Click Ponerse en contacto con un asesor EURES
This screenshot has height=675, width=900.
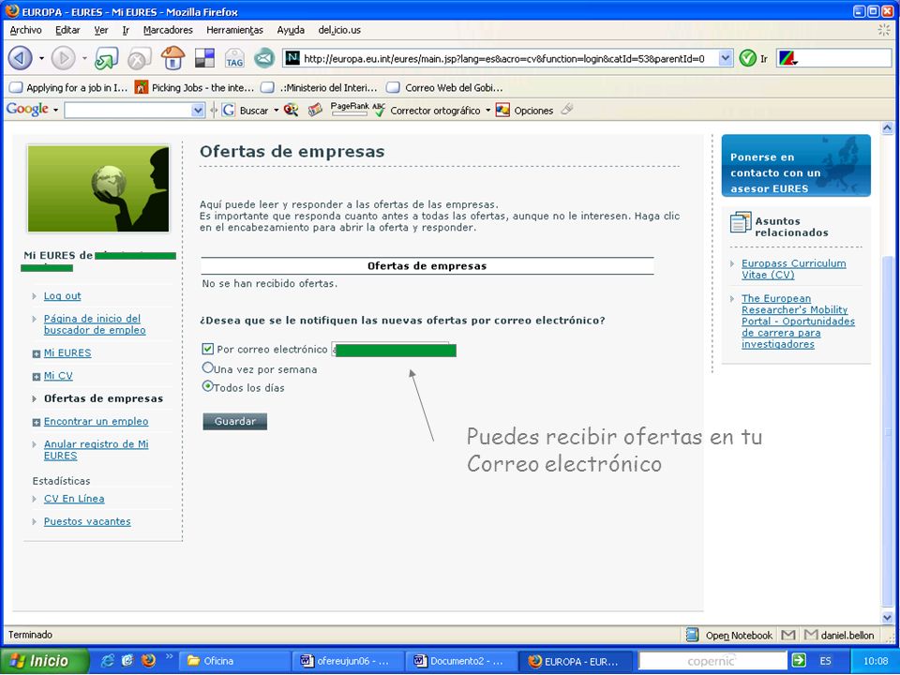(x=796, y=166)
